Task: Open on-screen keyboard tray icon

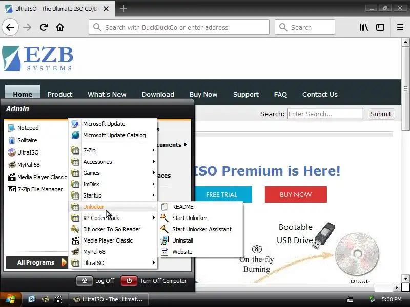Action: pos(350,300)
